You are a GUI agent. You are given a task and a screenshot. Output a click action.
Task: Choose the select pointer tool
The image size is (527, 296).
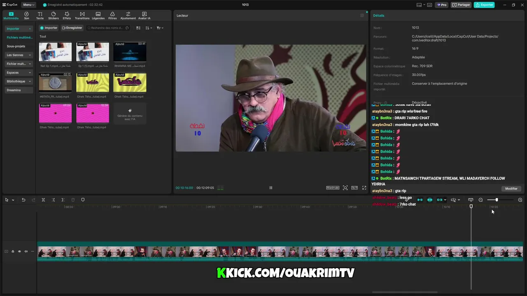coord(7,200)
